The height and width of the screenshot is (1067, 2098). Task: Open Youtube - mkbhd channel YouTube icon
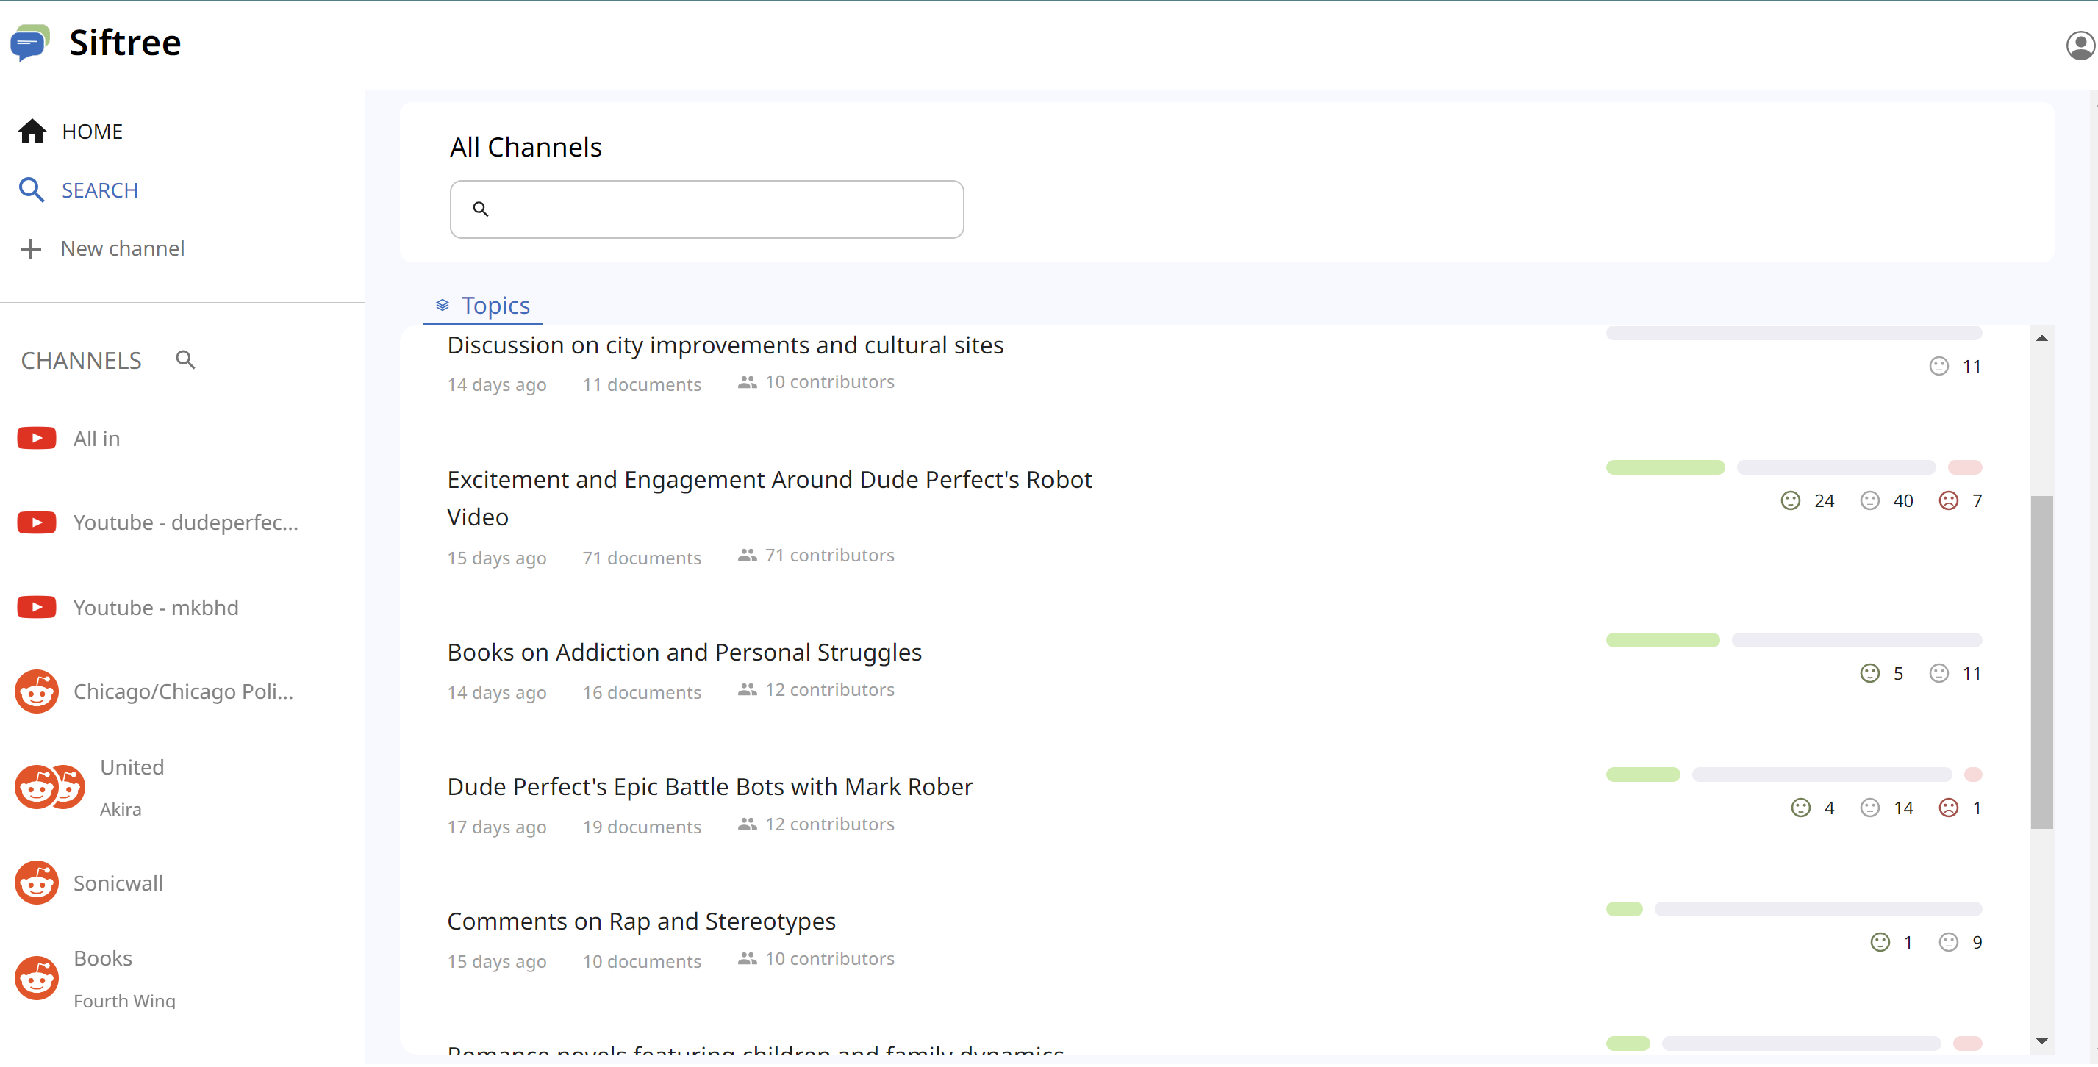[37, 608]
